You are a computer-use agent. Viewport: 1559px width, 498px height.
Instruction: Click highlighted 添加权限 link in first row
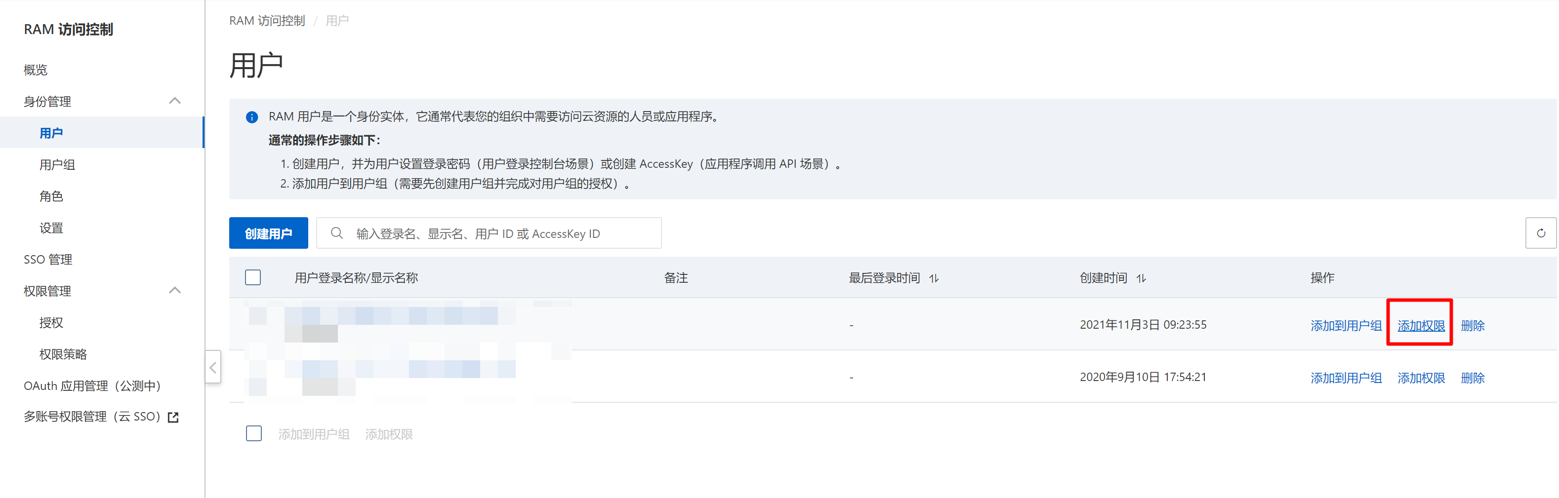(x=1420, y=325)
